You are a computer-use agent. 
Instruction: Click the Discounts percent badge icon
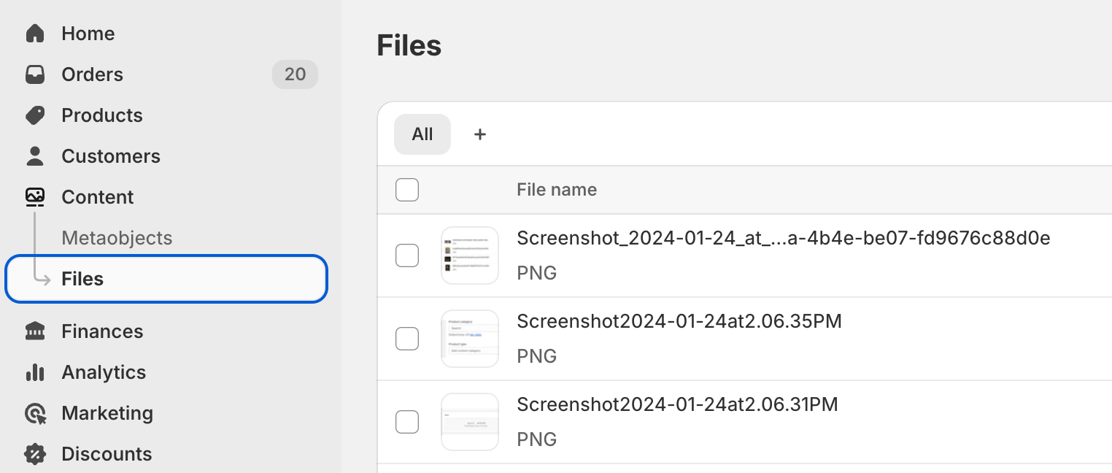tap(35, 454)
